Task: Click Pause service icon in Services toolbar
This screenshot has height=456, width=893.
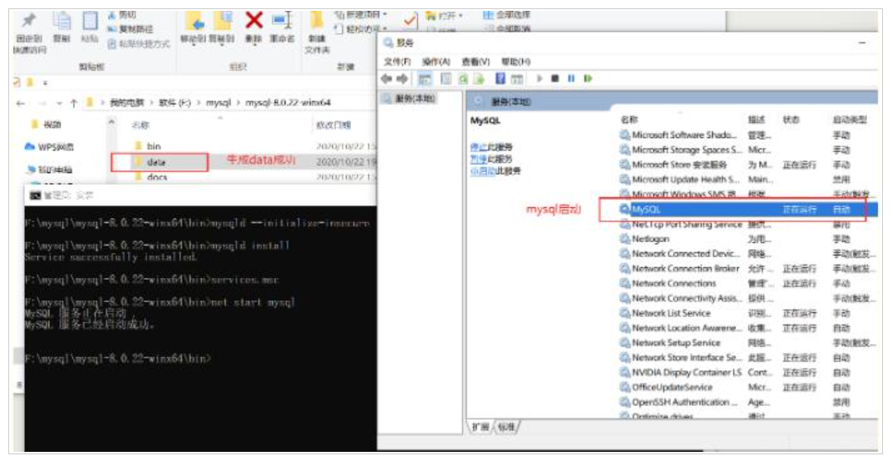Action: (571, 78)
